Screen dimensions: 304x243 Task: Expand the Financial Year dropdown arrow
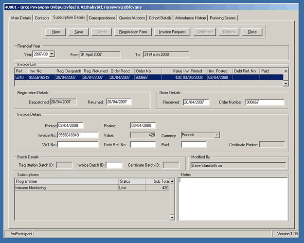[52, 54]
